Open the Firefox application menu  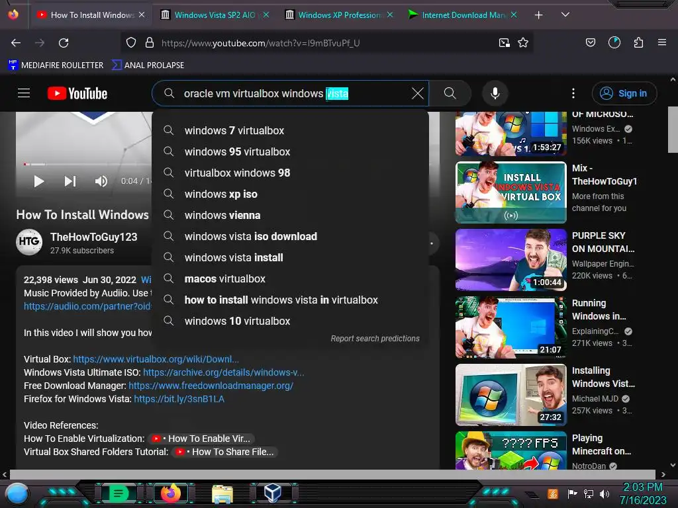point(662,42)
